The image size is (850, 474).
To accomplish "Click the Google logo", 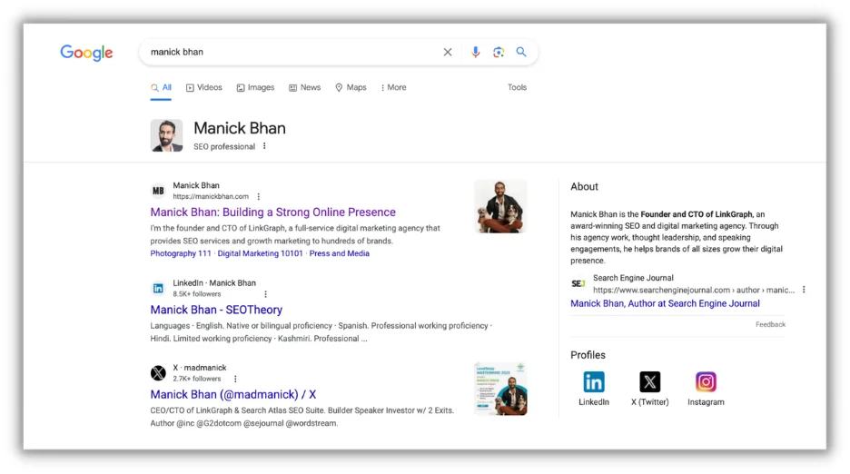I will coord(86,53).
